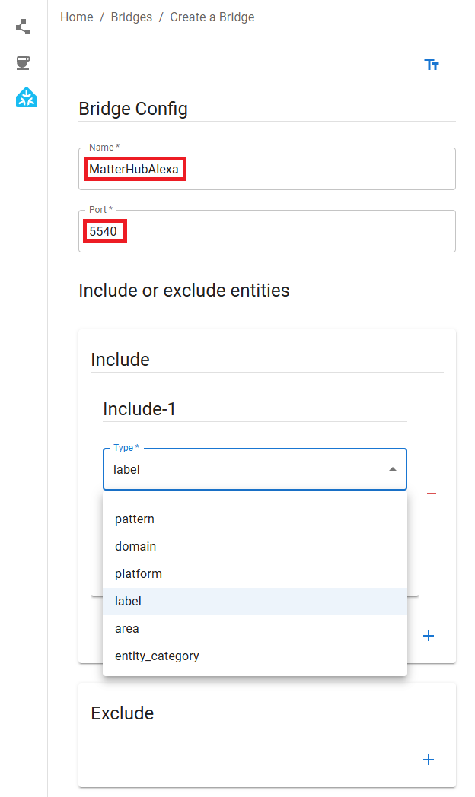Pick the platform option
Image resolution: width=475 pixels, height=797 pixels.
click(139, 574)
